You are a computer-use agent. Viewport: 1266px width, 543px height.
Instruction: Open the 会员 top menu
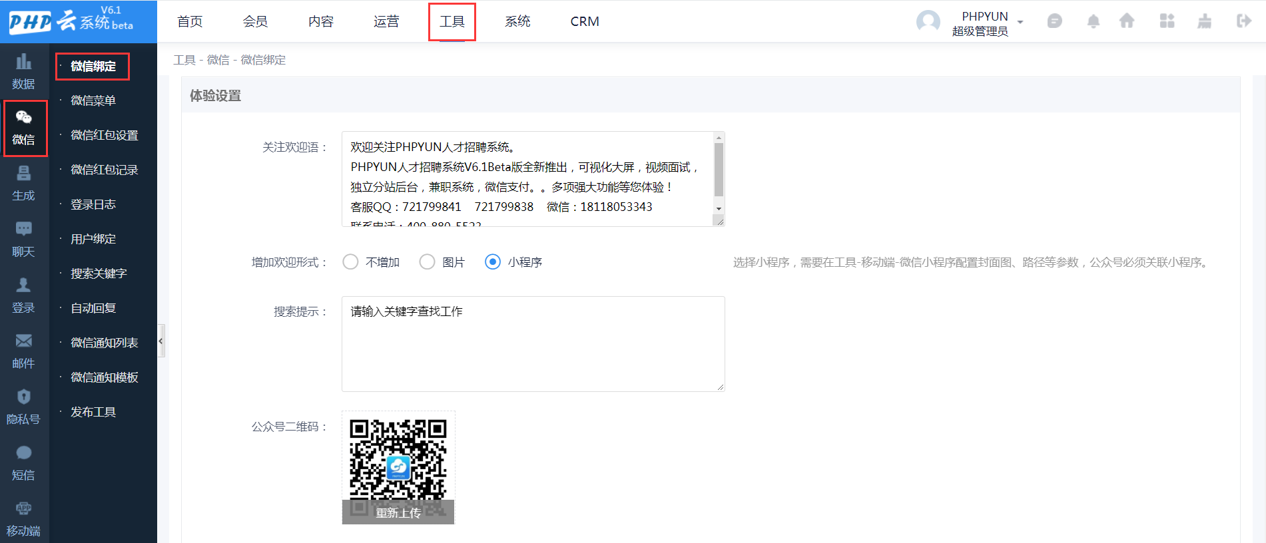coord(255,21)
